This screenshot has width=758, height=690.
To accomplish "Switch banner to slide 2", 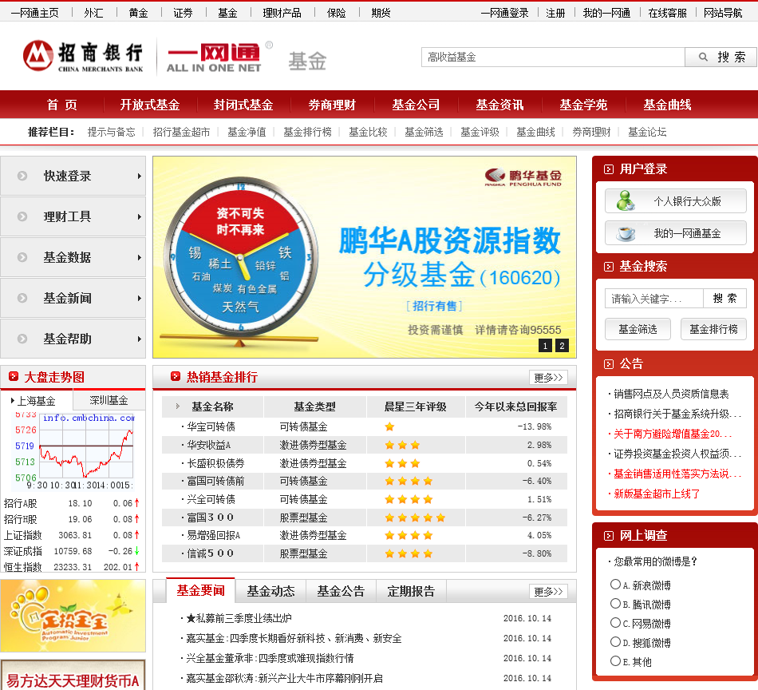I will pyautogui.click(x=562, y=346).
